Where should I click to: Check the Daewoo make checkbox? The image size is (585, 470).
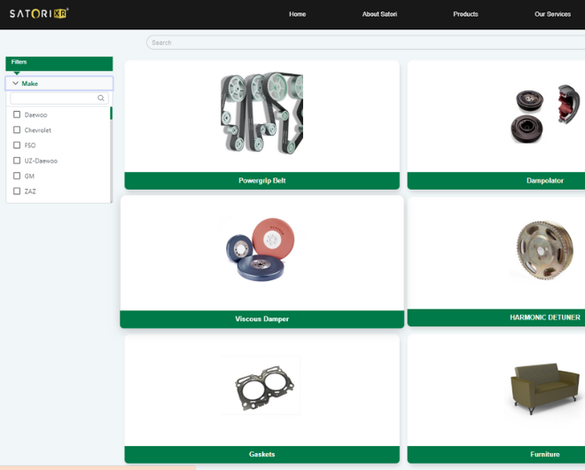click(x=17, y=114)
